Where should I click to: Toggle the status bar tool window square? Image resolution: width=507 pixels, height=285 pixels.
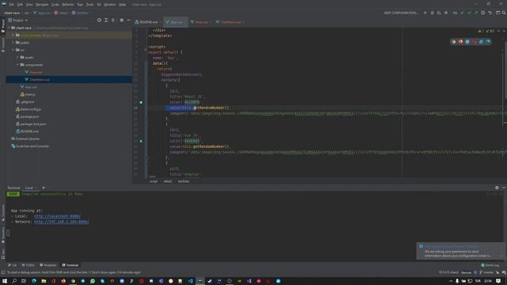[x=3, y=272]
